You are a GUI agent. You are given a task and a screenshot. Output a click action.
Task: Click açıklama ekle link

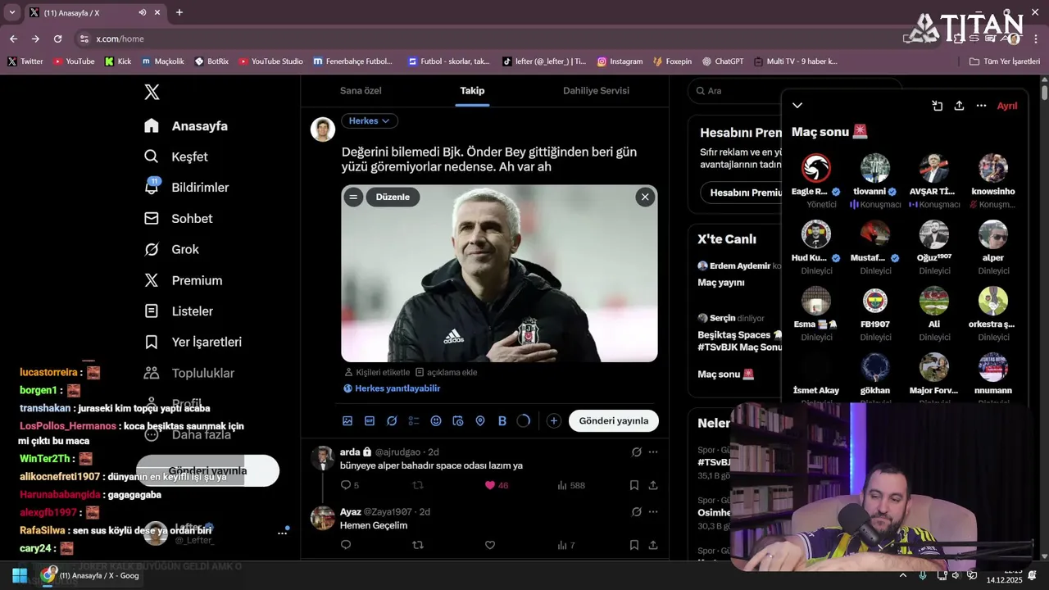[x=446, y=372]
